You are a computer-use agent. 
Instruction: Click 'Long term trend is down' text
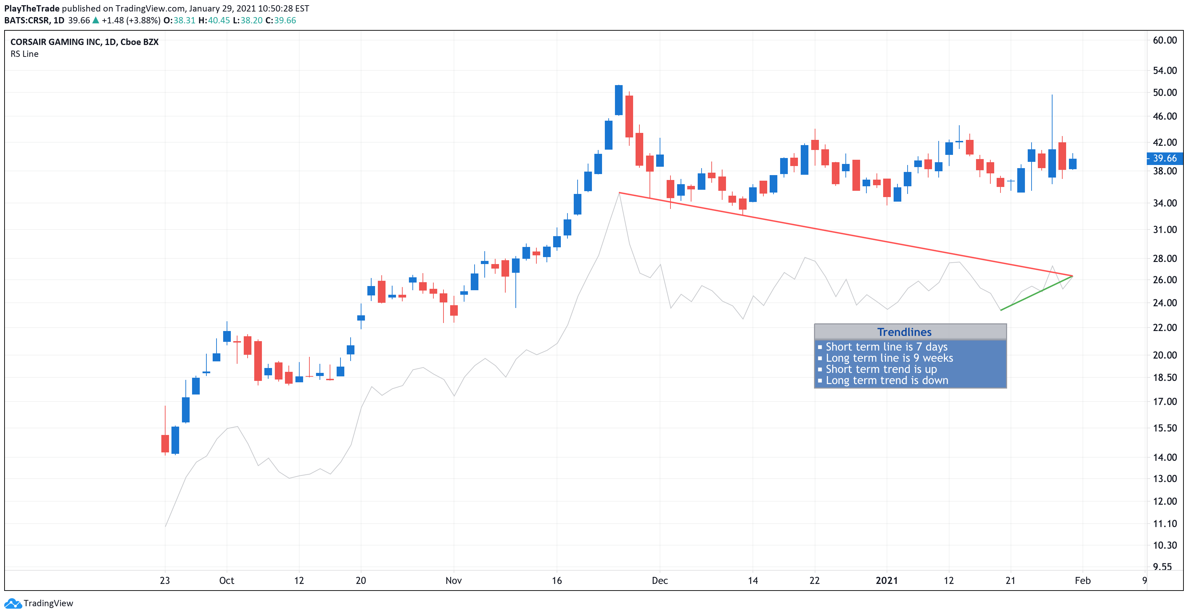click(887, 380)
